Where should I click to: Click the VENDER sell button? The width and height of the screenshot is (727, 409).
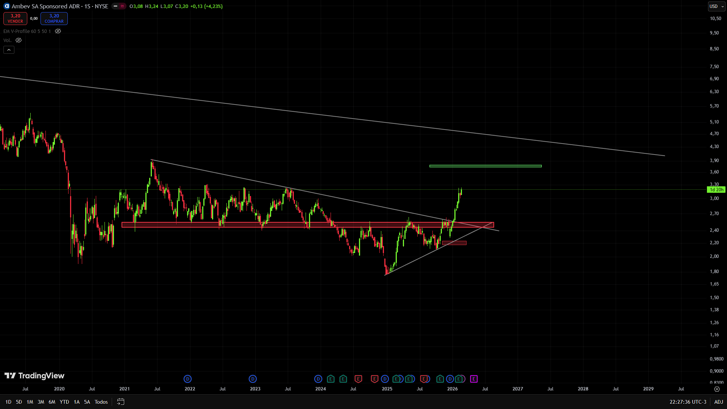(15, 18)
